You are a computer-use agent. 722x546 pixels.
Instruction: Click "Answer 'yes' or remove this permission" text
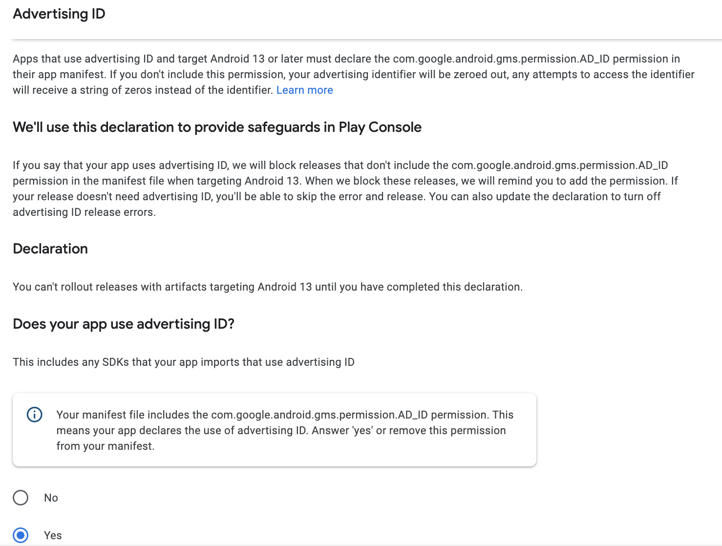click(408, 431)
